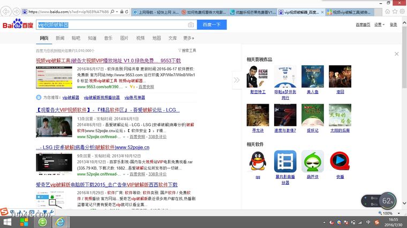407x228 pixels.
Task: Click the 暴风影音 film-strip software icon
Action: pos(285,161)
